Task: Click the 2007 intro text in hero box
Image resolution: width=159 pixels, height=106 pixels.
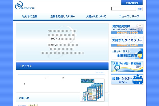Action: [x=63, y=39]
